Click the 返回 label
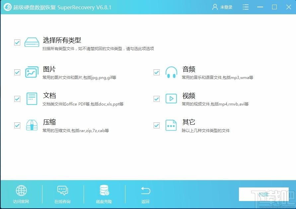The width and height of the screenshot is (296, 209). [145, 202]
